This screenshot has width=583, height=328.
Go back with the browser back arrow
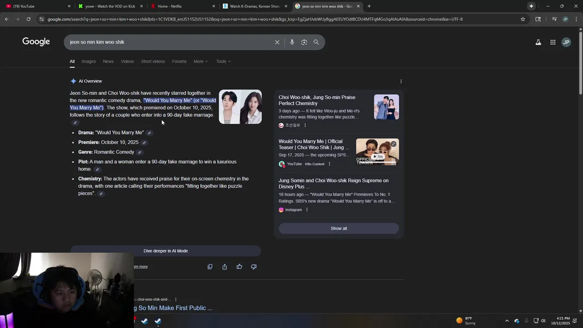[6, 19]
